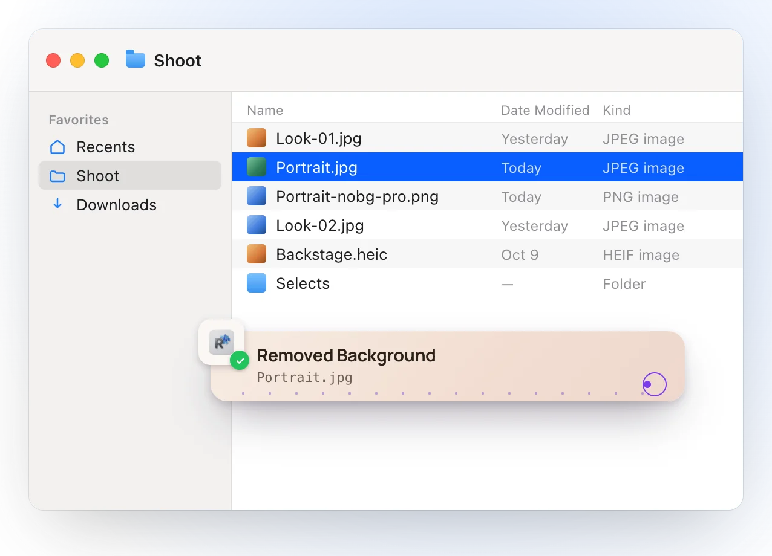Image resolution: width=772 pixels, height=556 pixels.
Task: Click the green checkmark badge on notification
Action: click(x=240, y=361)
